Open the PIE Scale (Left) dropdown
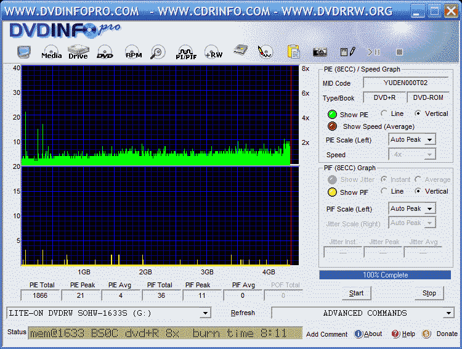Screen dimensions: 462x349 tap(412, 139)
